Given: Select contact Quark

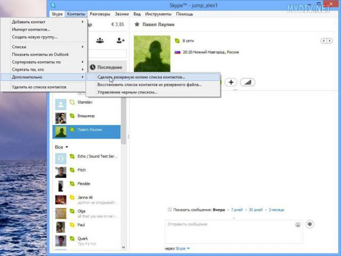Looking at the screenshot, I should click(x=86, y=241).
